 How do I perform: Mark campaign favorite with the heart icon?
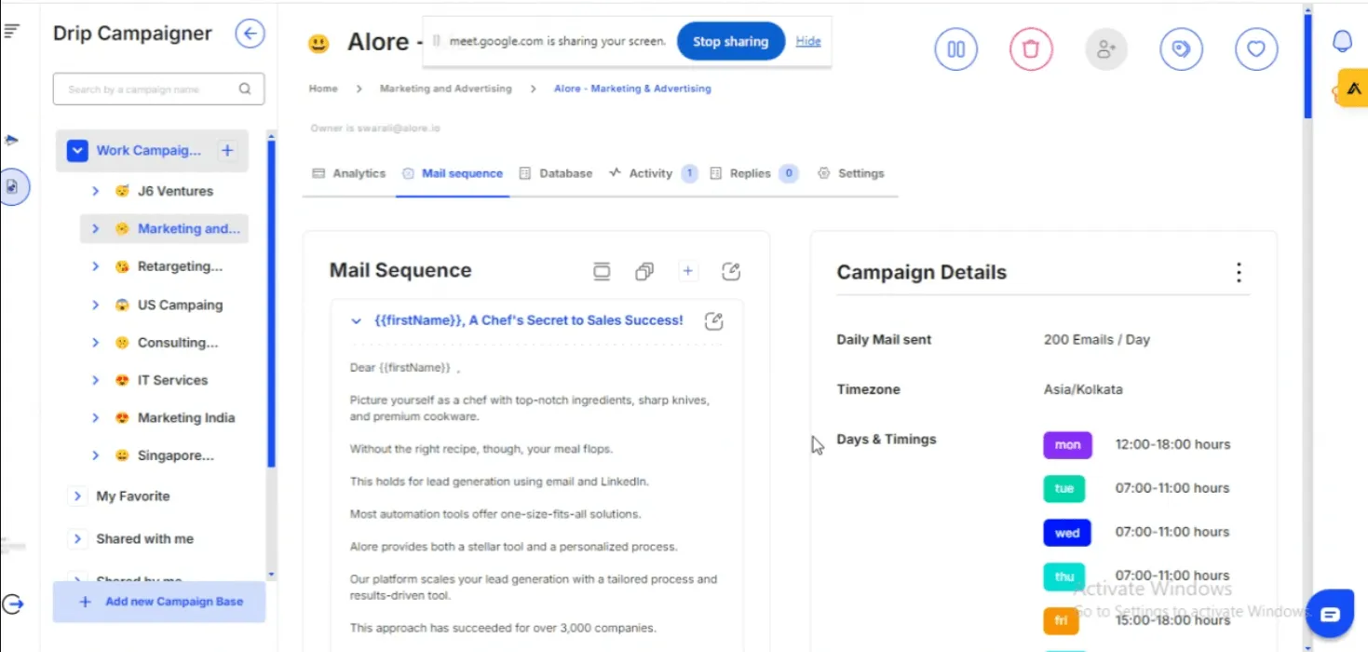(x=1256, y=48)
